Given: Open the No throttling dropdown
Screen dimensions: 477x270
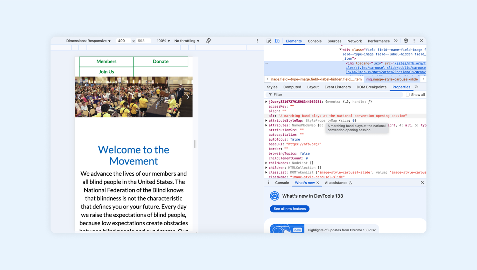Looking at the screenshot, I should pyautogui.click(x=187, y=41).
